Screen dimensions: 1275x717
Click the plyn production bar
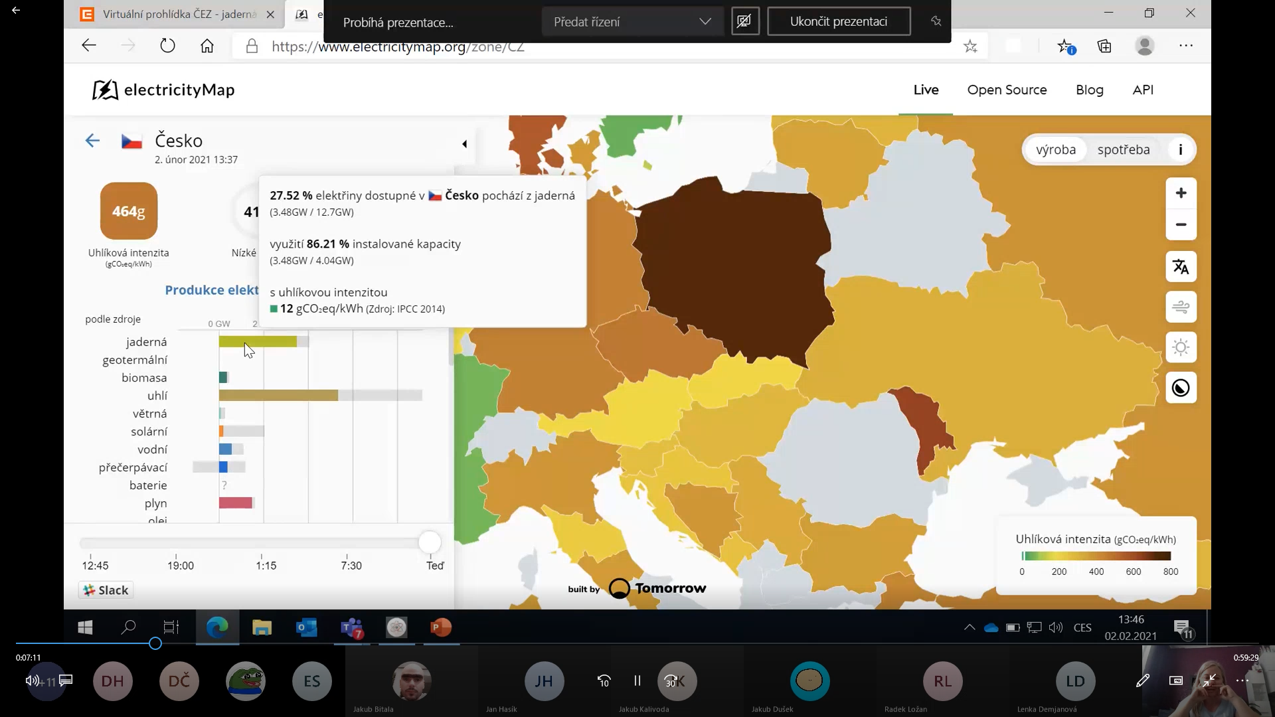(236, 503)
